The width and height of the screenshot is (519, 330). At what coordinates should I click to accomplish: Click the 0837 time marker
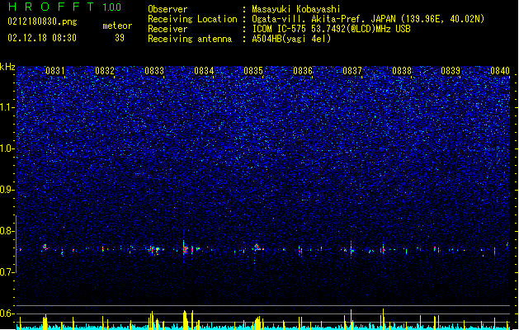click(x=352, y=71)
